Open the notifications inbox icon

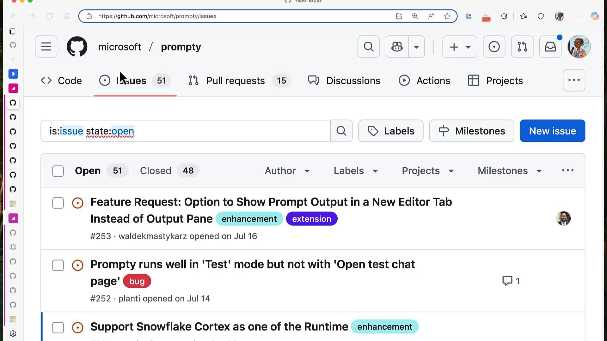pyautogui.click(x=550, y=47)
